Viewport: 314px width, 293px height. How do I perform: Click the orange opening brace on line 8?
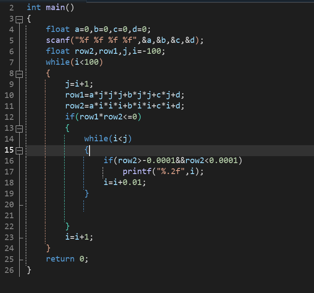click(x=48, y=73)
